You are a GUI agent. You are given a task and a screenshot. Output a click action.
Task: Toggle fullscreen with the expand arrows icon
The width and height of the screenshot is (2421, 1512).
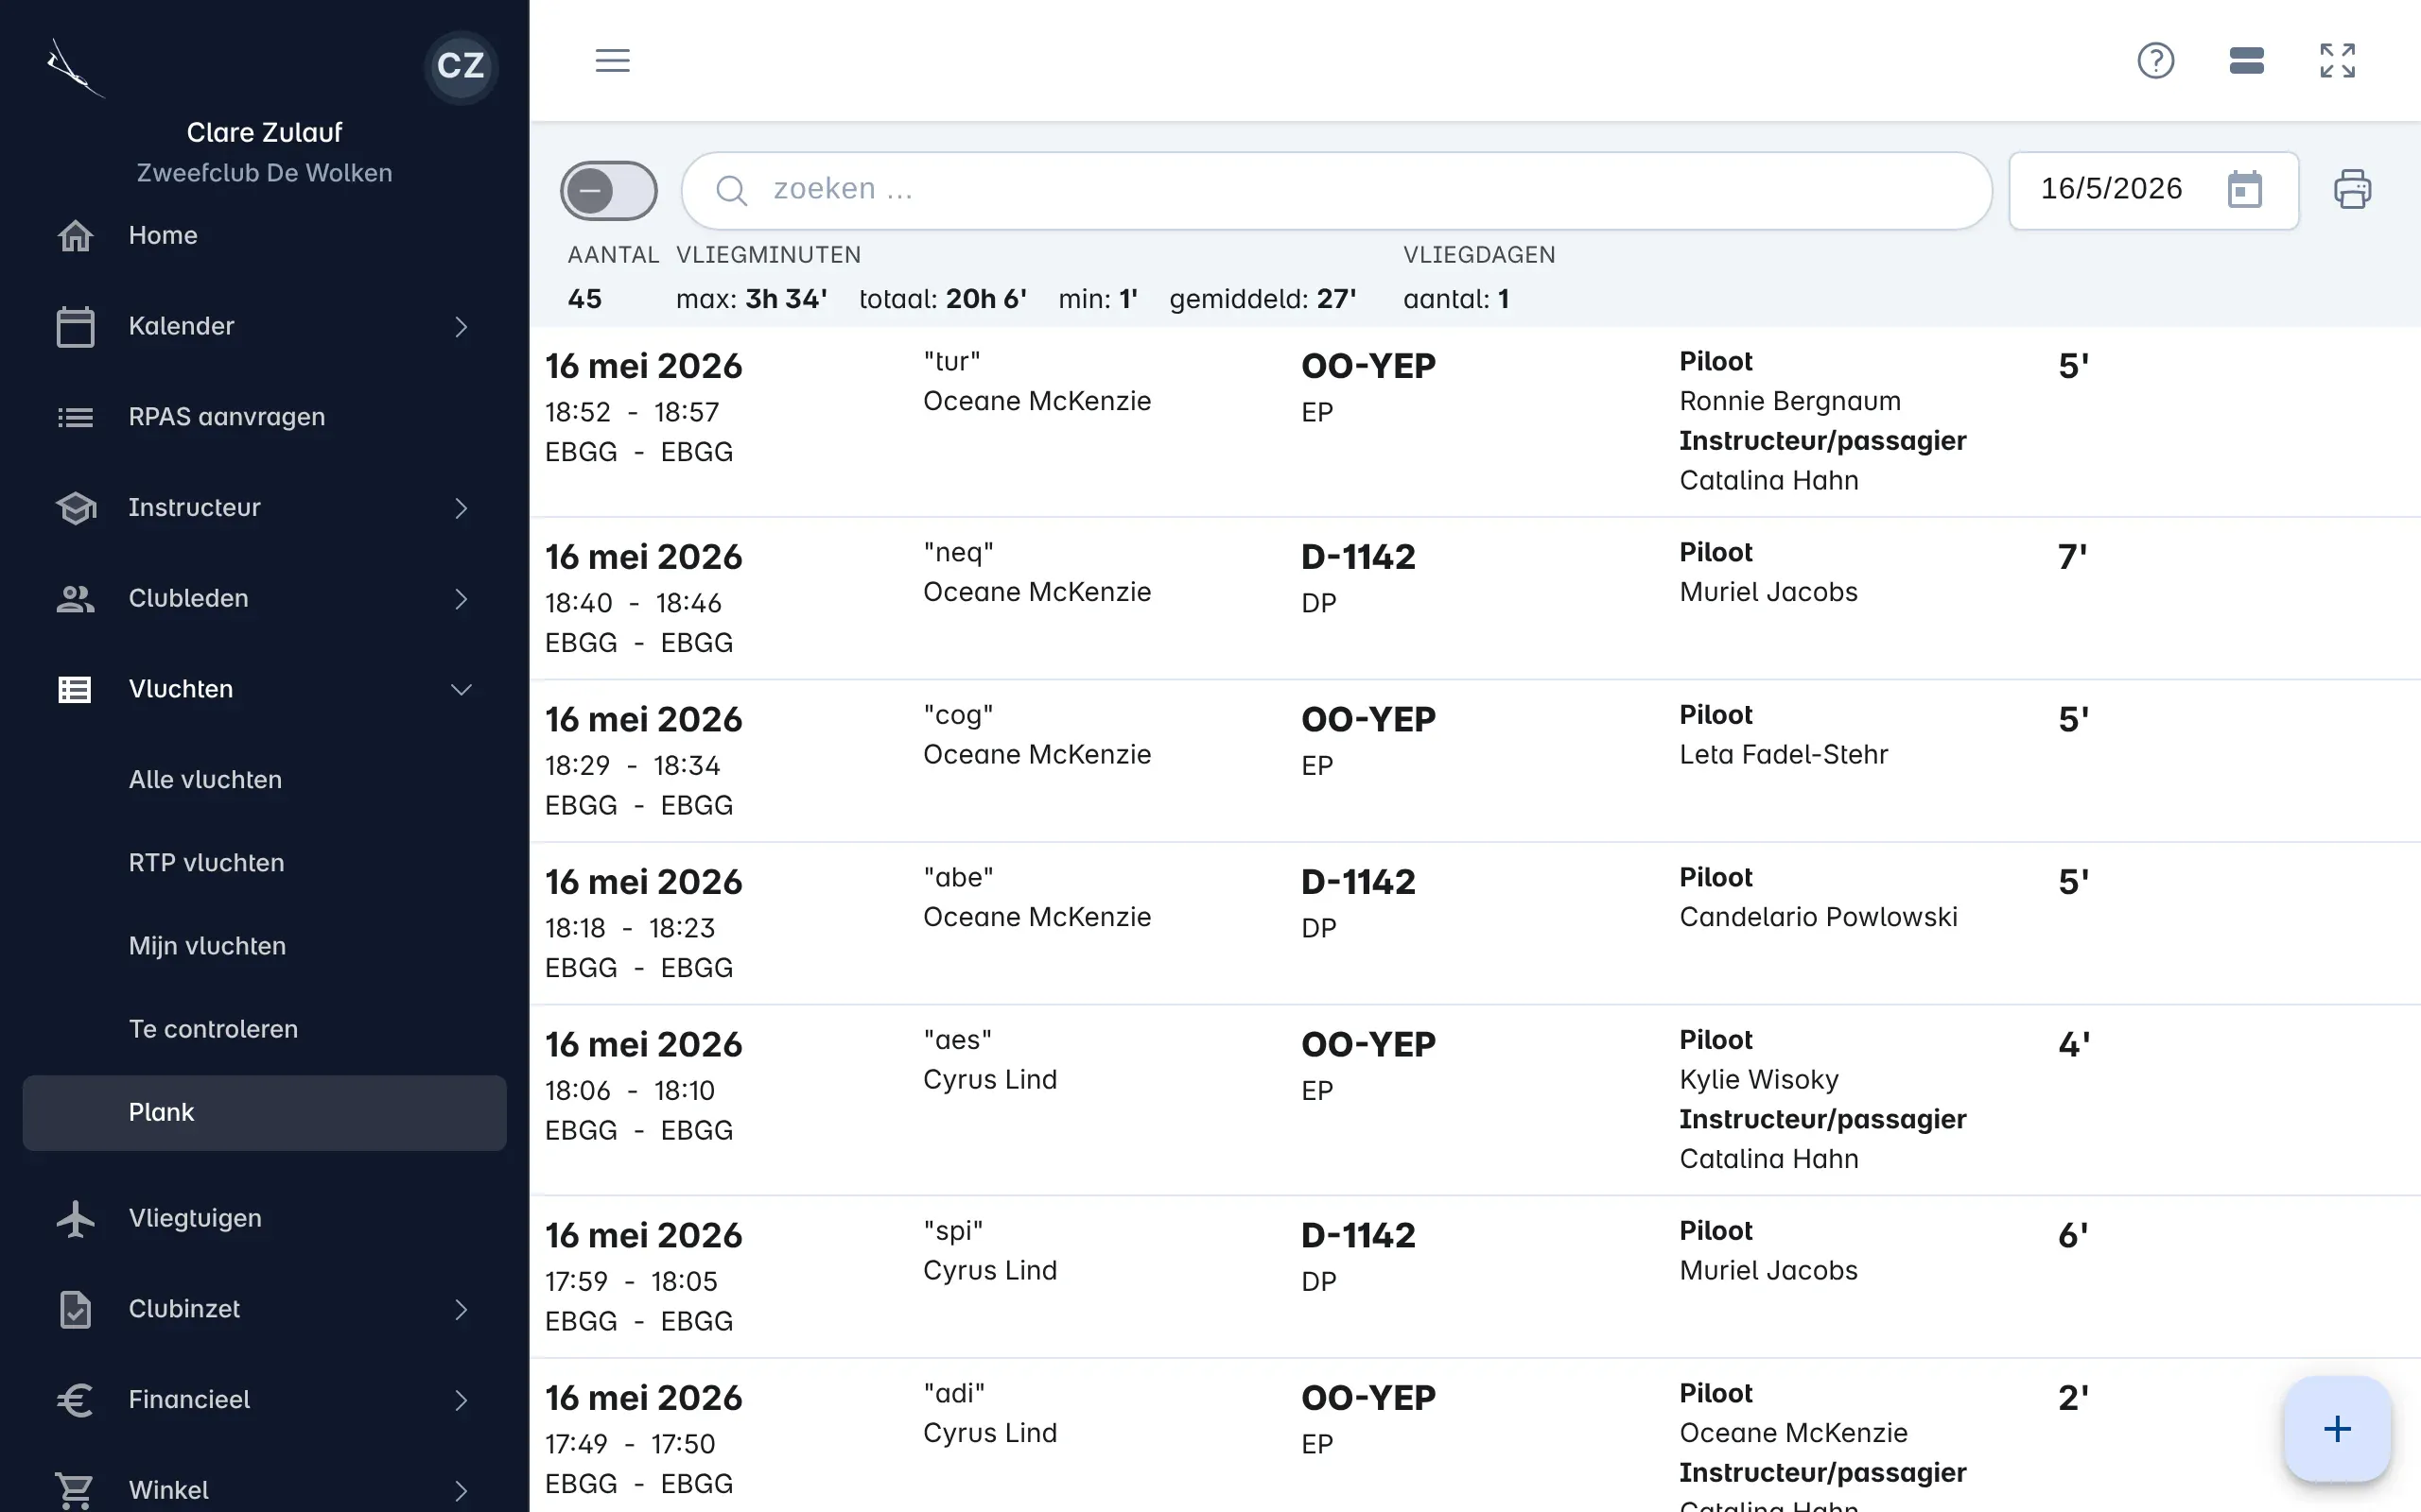2337,61
